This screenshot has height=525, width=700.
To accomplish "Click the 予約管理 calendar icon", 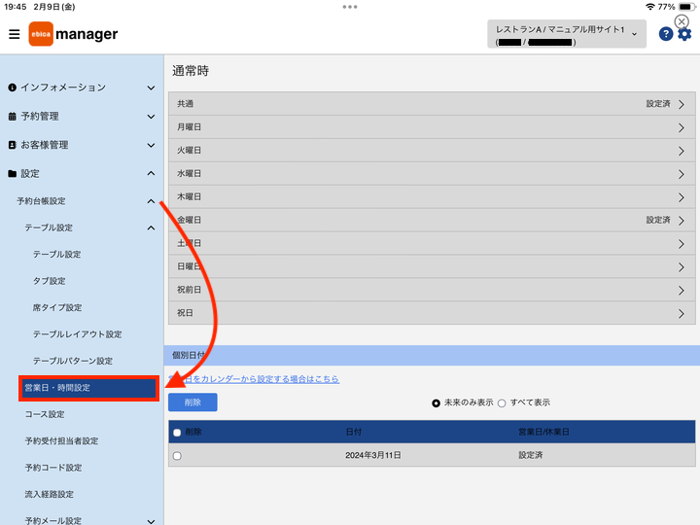I will [x=13, y=117].
